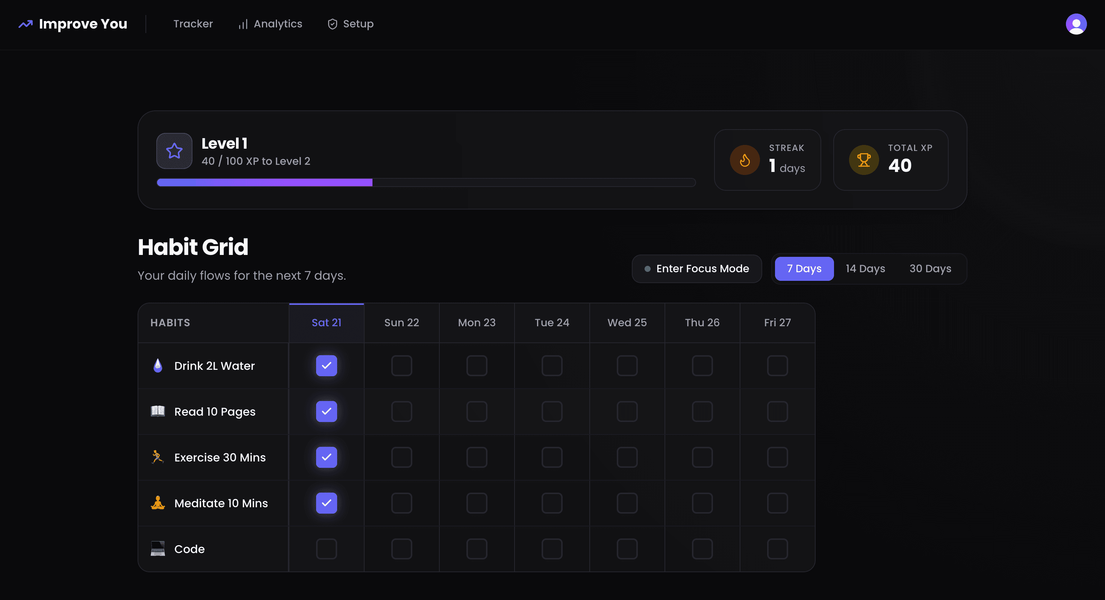Click the XP progress bar
Screen dimensions: 1105x600
pos(426,182)
